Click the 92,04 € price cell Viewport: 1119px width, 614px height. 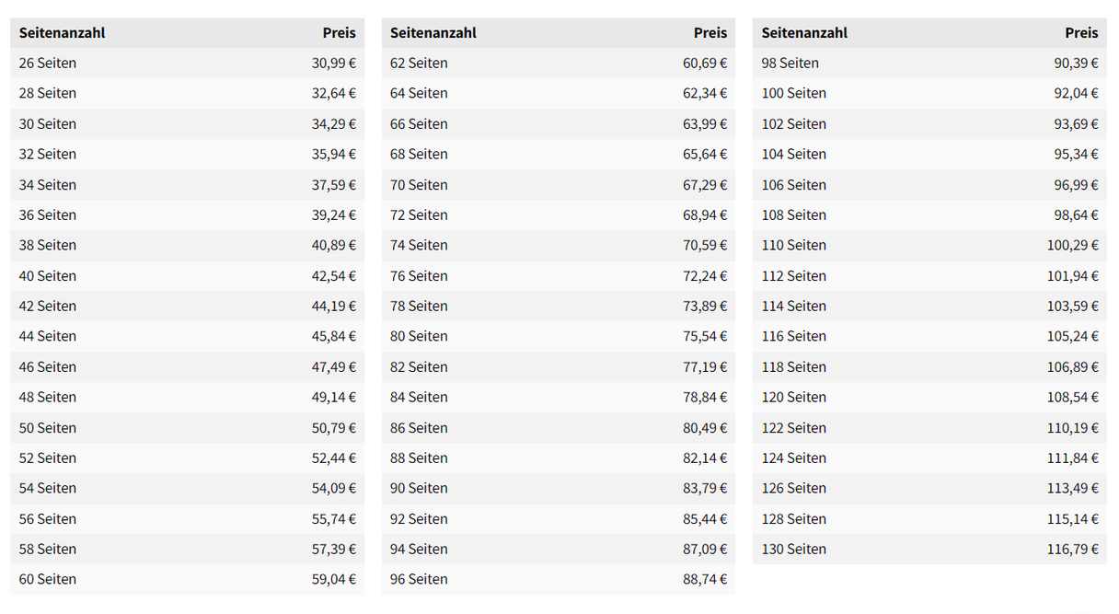tap(1077, 93)
